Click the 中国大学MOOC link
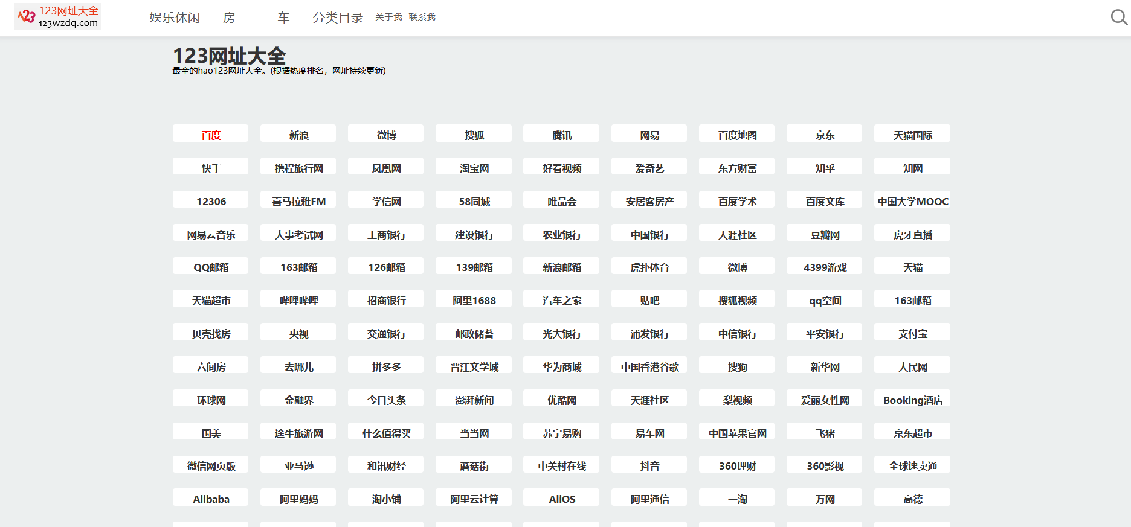1131x527 pixels. point(913,201)
